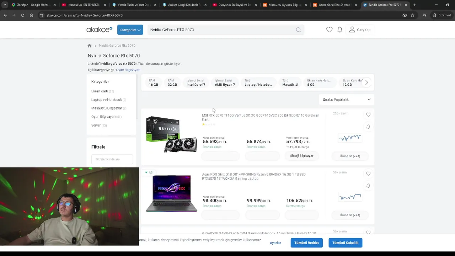Click Ürüne Git (+23) button
Viewport: 455px width, 256px height.
point(350,215)
